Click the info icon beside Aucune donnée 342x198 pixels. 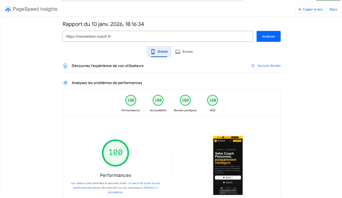253,66
